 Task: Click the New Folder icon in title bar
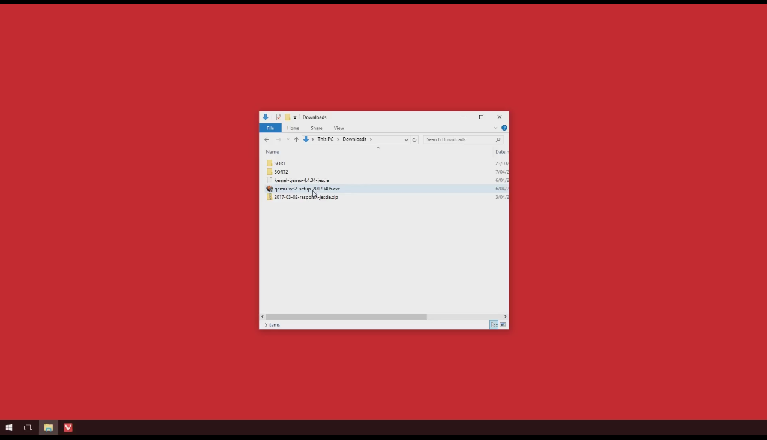tap(288, 117)
